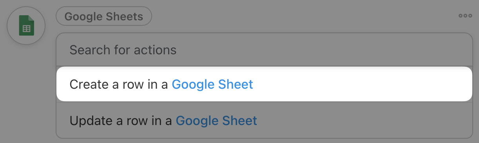Click the blue Google Sheet link in Create row
479x143 pixels.
(x=212, y=84)
